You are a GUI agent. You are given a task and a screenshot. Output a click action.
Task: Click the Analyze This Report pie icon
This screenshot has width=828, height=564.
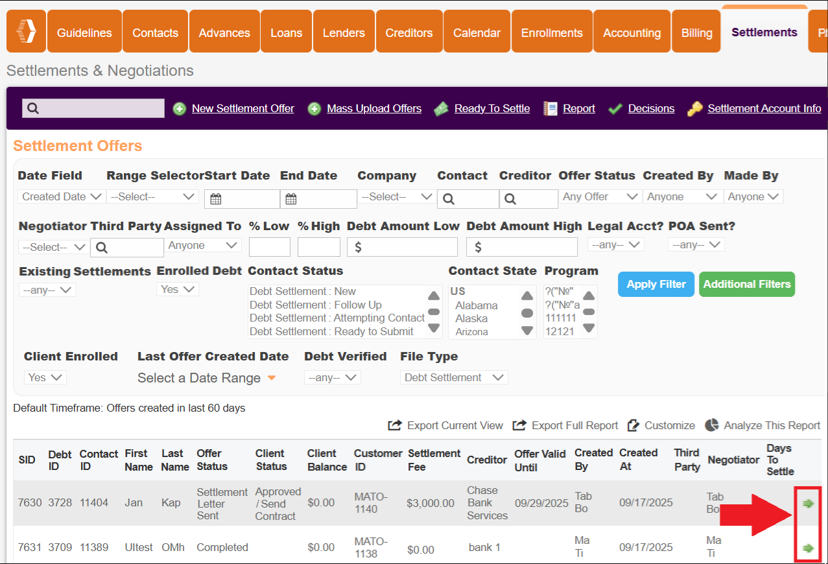pyautogui.click(x=712, y=425)
